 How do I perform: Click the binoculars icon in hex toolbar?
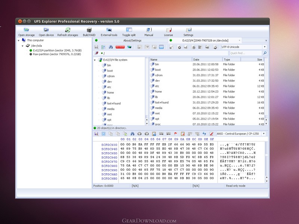point(132,134)
